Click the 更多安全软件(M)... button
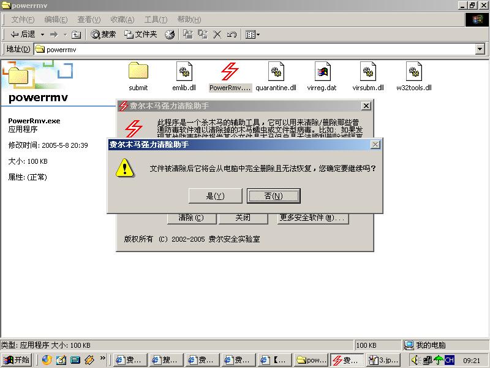490x368 pixels. coord(312,218)
